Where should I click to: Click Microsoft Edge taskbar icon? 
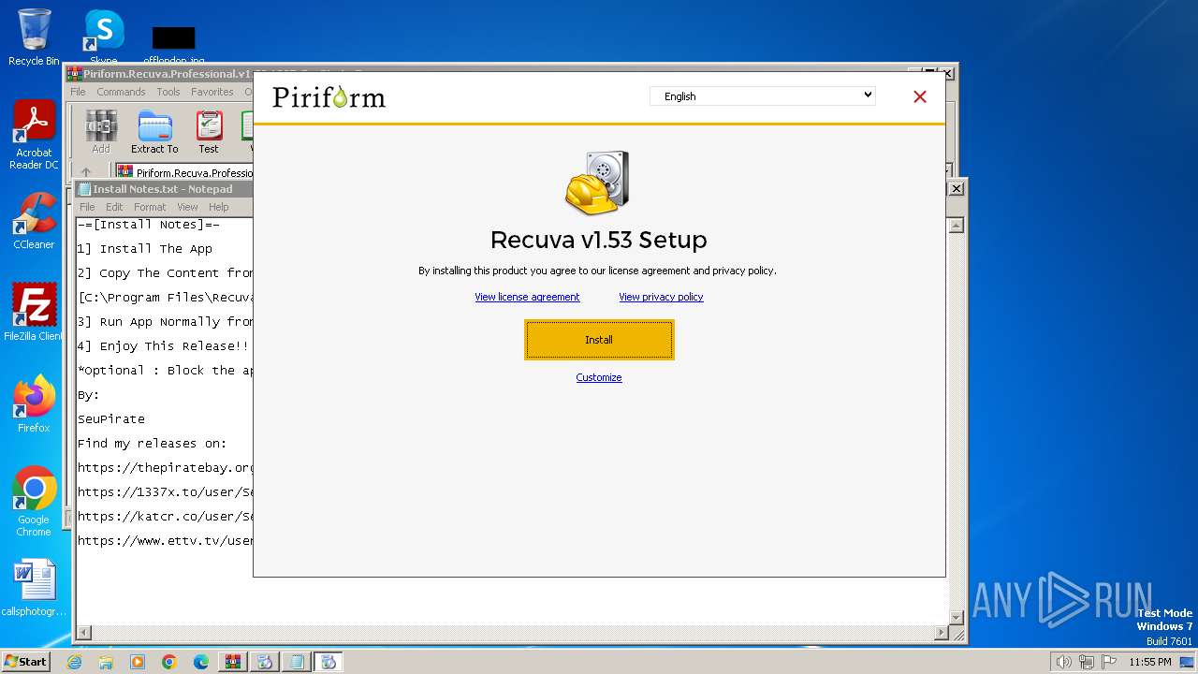[201, 662]
